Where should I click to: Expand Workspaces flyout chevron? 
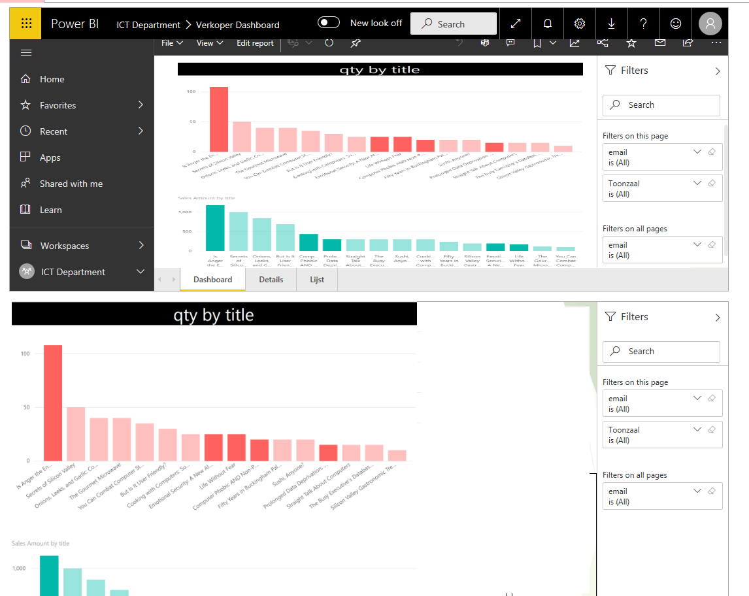(x=141, y=246)
